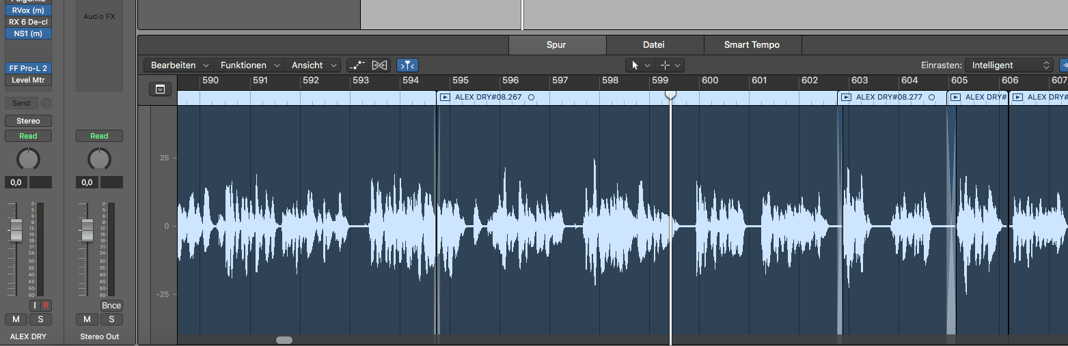Image resolution: width=1068 pixels, height=346 pixels.
Task: Click the Send slot on ALEX DRY
Action: [22, 103]
